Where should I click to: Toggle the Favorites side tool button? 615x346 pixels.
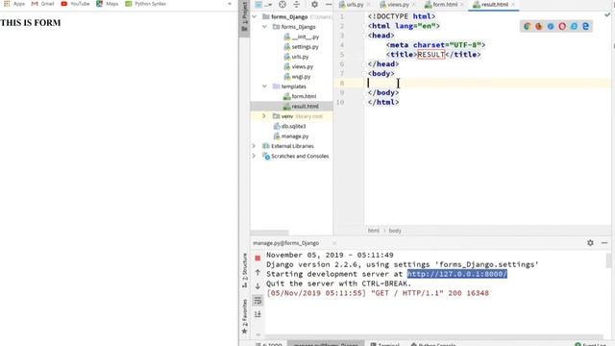tap(244, 316)
